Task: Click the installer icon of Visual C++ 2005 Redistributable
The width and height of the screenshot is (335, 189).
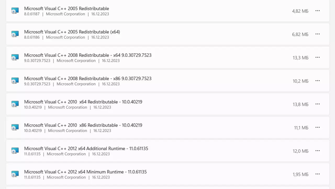Action: pyautogui.click(x=15, y=11)
